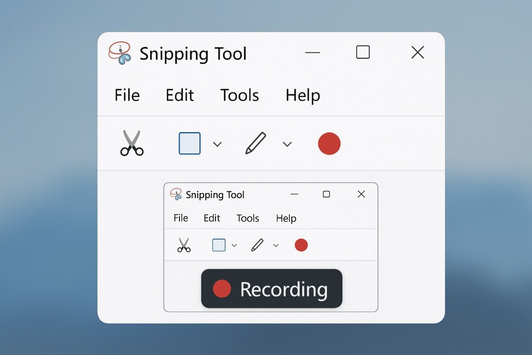The height and width of the screenshot is (355, 532).
Task: Open the pen chevron in inner window
Action: coord(276,246)
